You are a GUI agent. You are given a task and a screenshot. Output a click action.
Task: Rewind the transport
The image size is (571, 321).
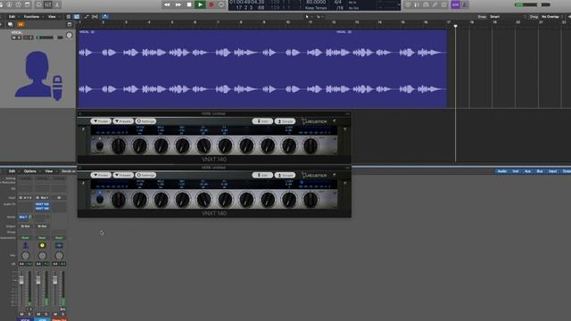click(x=167, y=4)
